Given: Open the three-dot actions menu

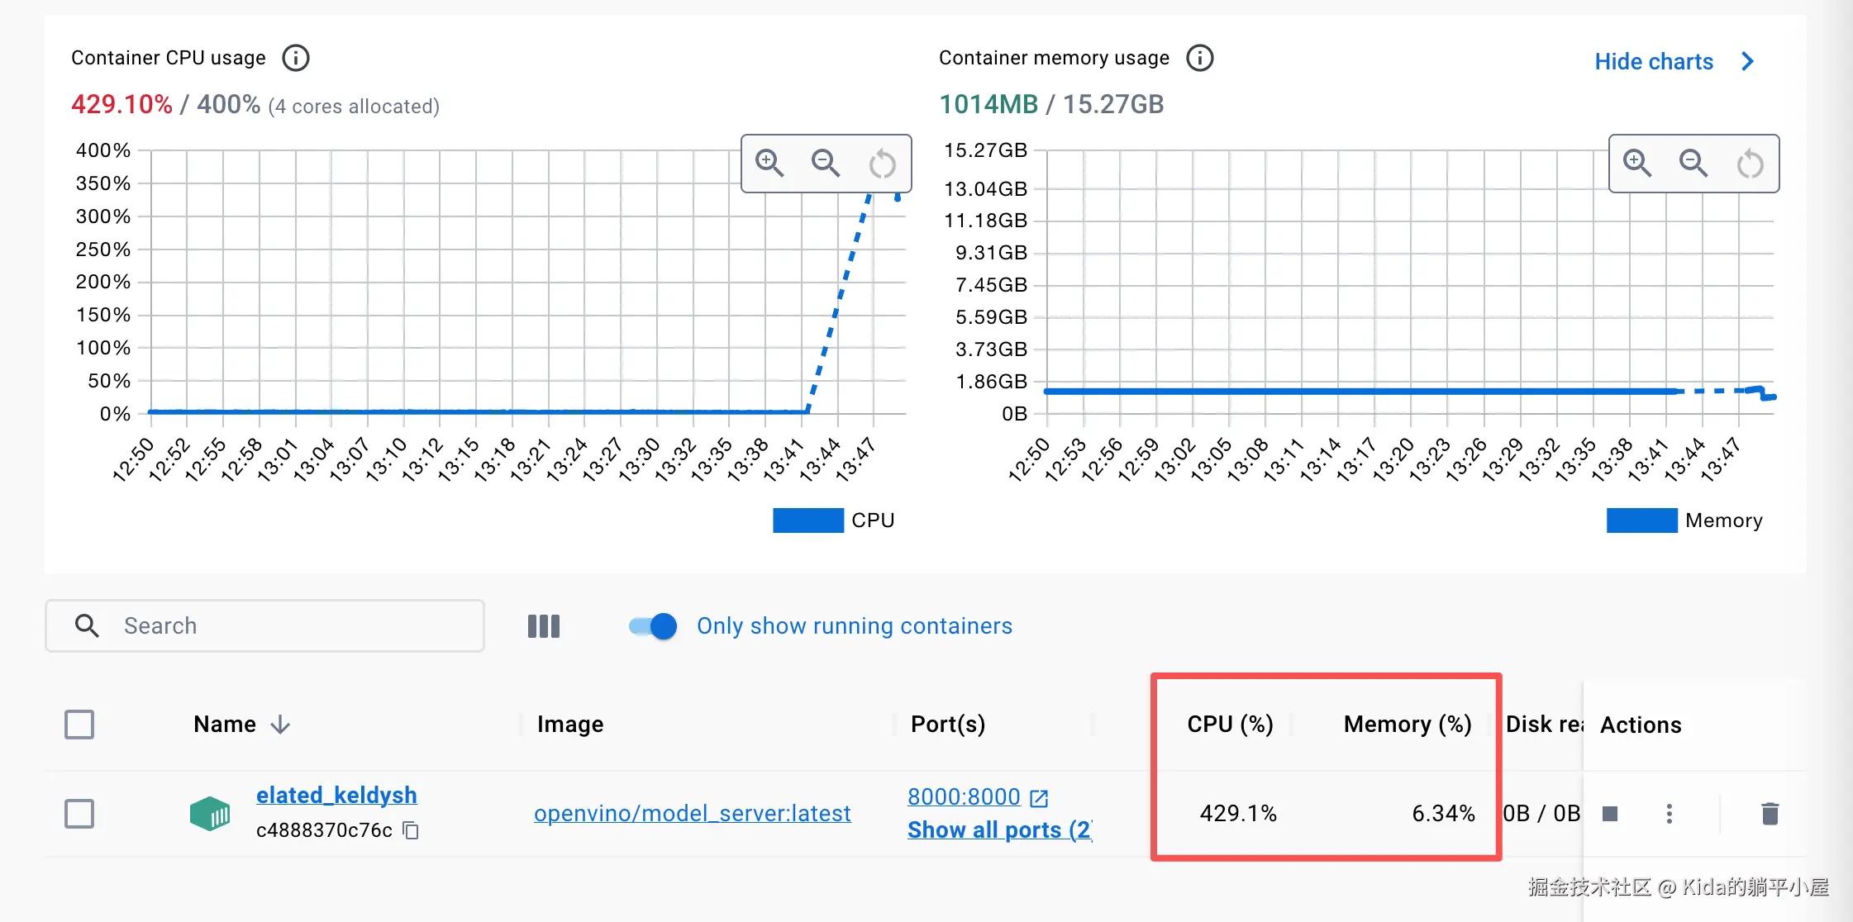Looking at the screenshot, I should [x=1670, y=814].
